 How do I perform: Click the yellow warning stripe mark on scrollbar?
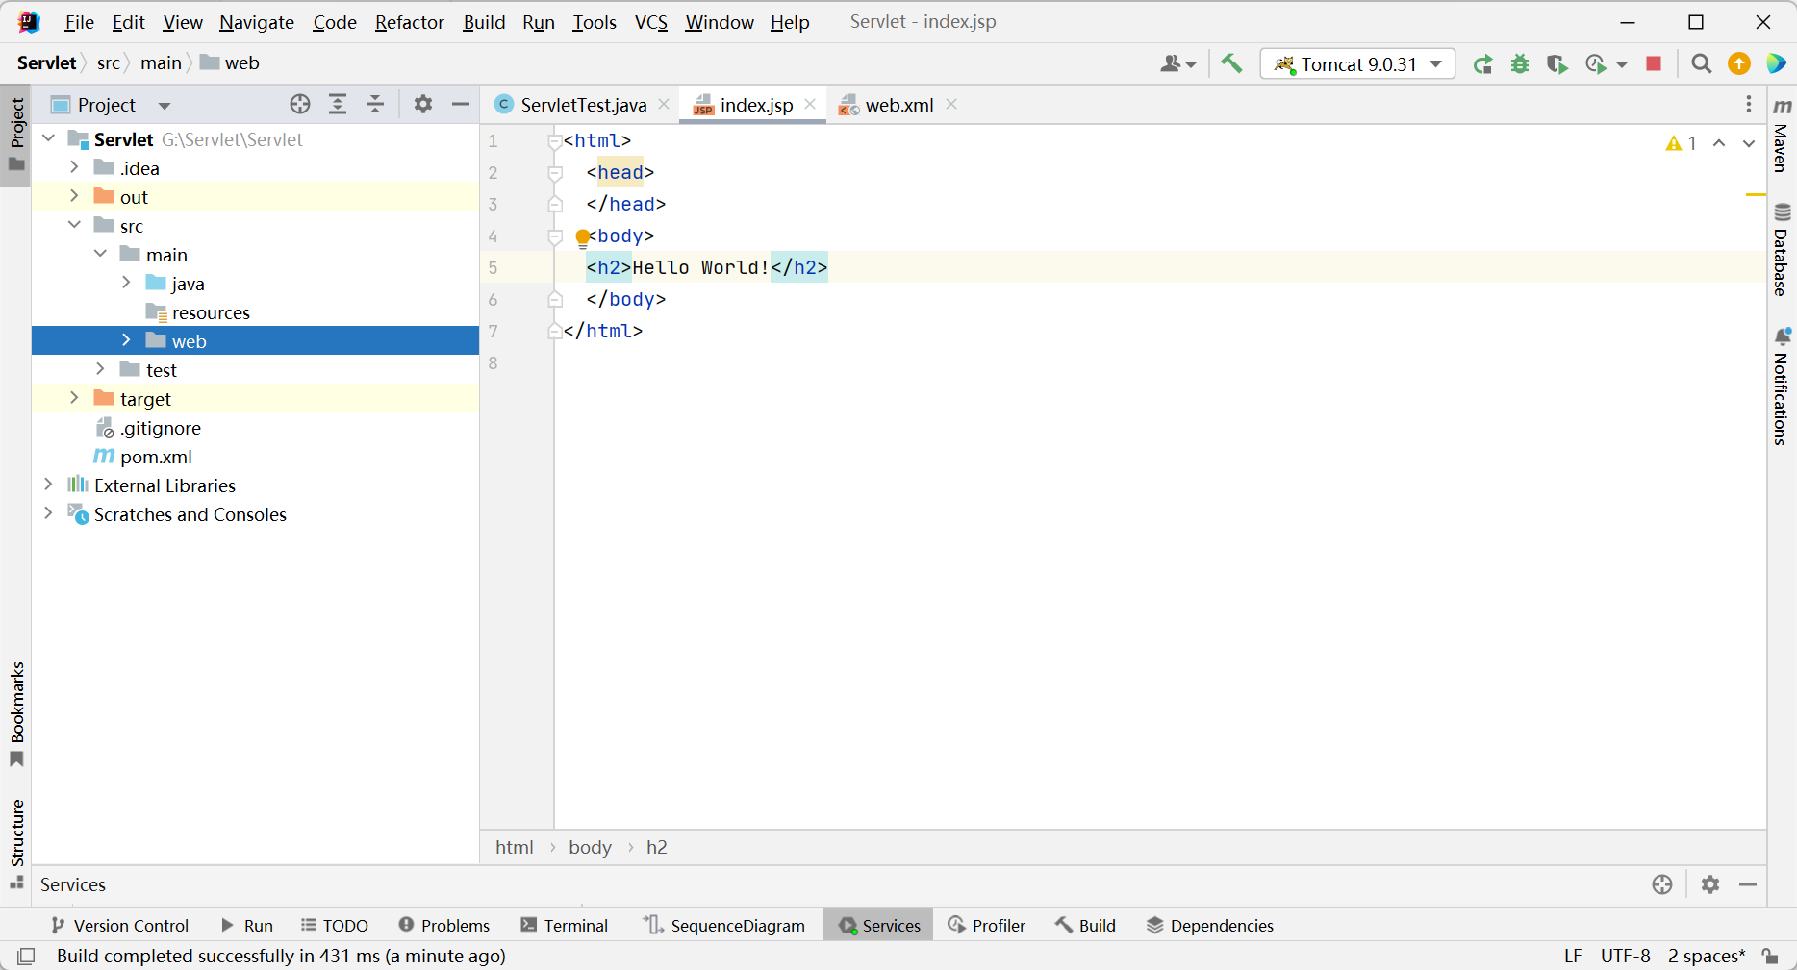[x=1756, y=194]
